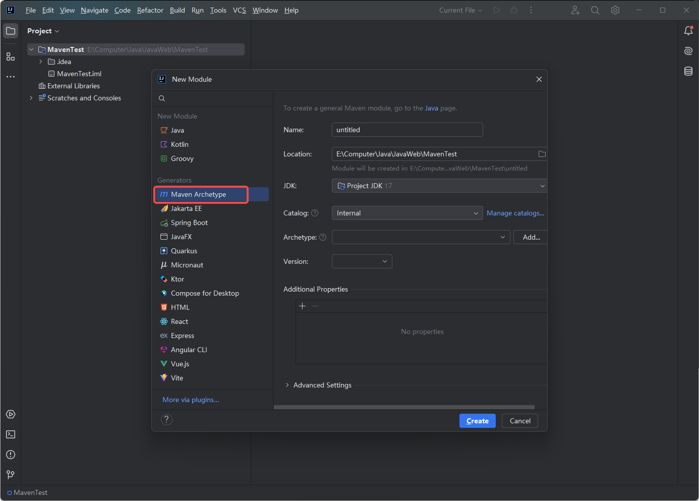699x501 pixels.
Task: Open the Services tool window icon
Action: pyautogui.click(x=11, y=414)
